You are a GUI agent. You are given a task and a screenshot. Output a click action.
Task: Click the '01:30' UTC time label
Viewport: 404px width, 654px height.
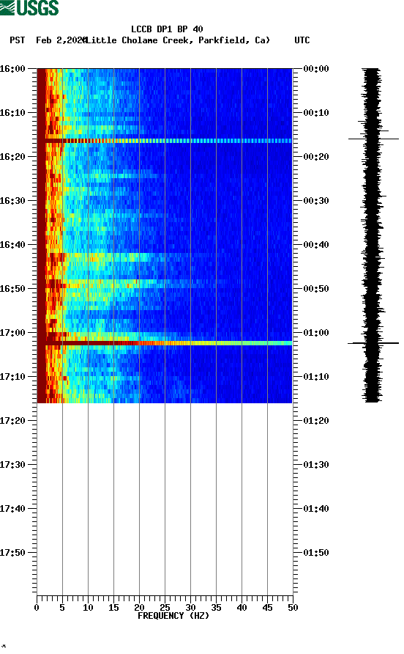click(316, 465)
